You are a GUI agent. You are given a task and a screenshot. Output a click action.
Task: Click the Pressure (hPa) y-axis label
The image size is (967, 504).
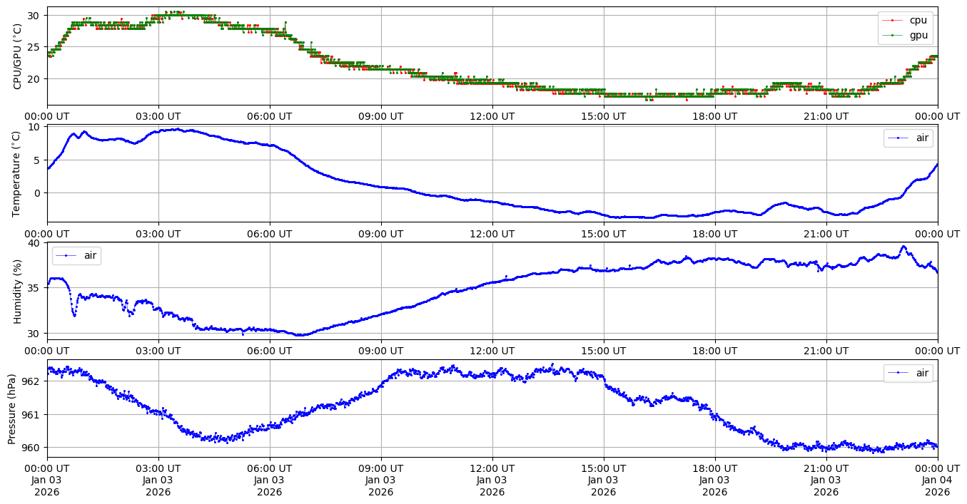[x=12, y=408]
